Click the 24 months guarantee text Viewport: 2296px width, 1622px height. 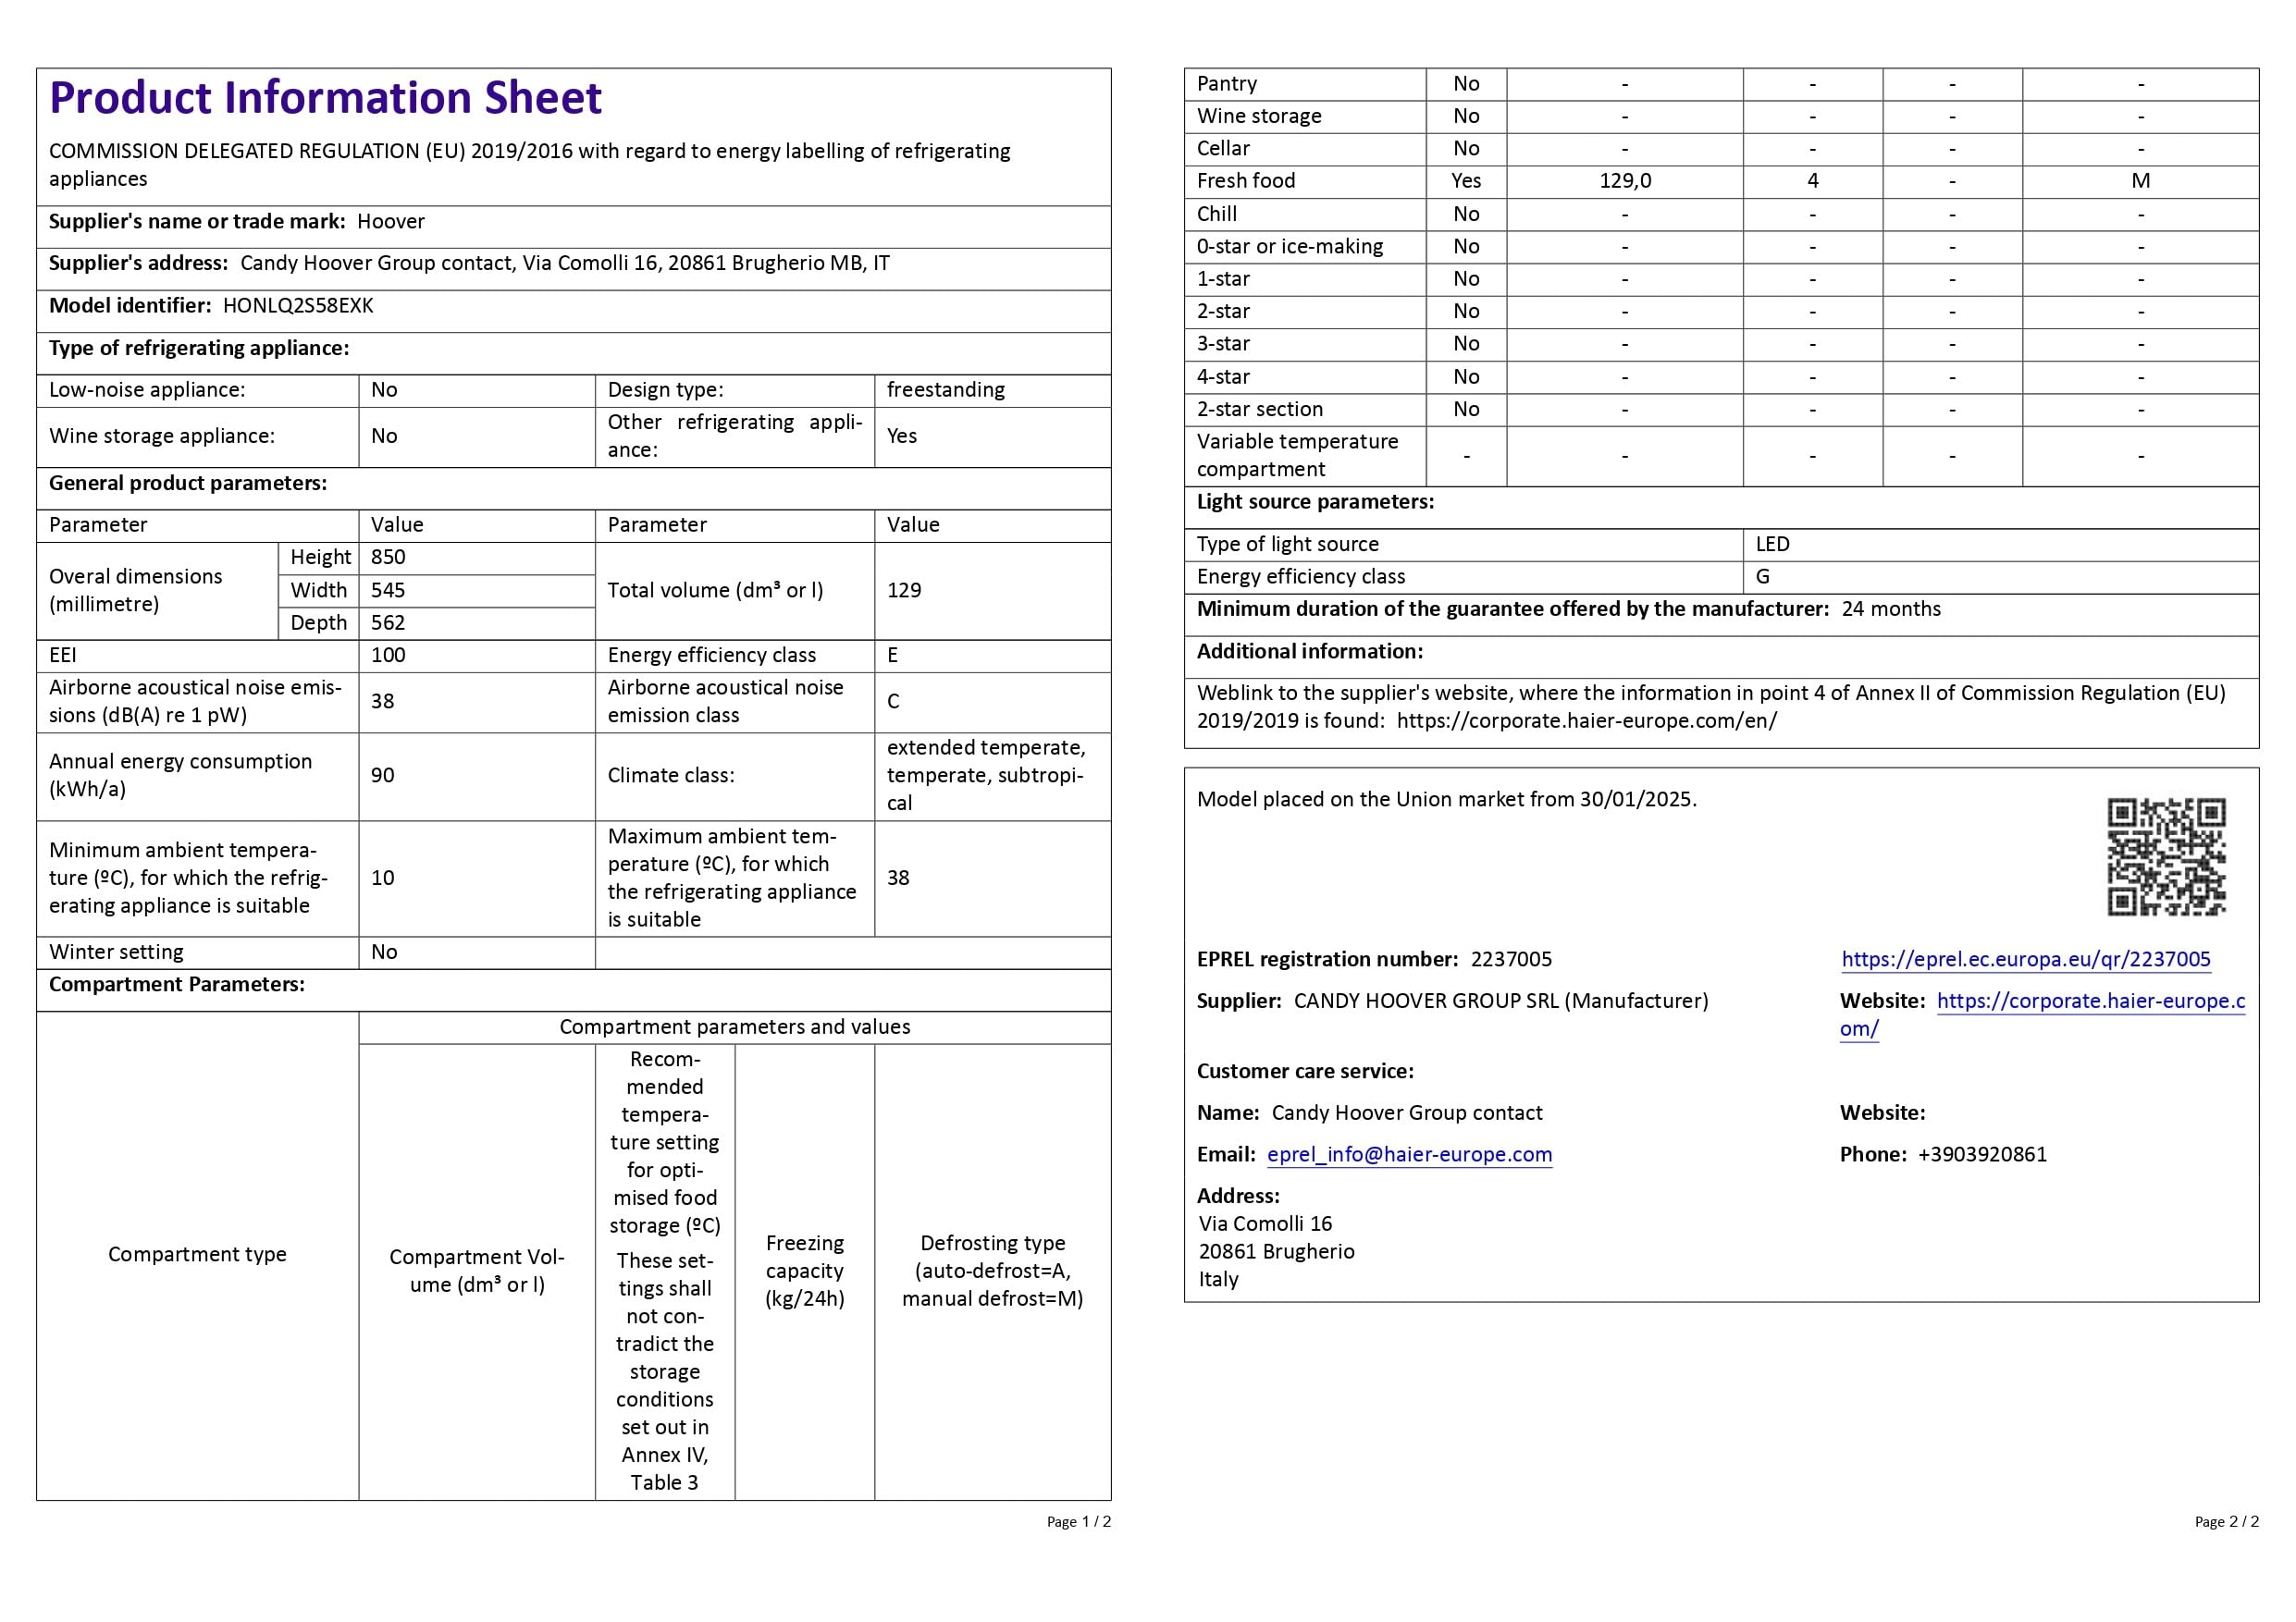coord(1890,608)
